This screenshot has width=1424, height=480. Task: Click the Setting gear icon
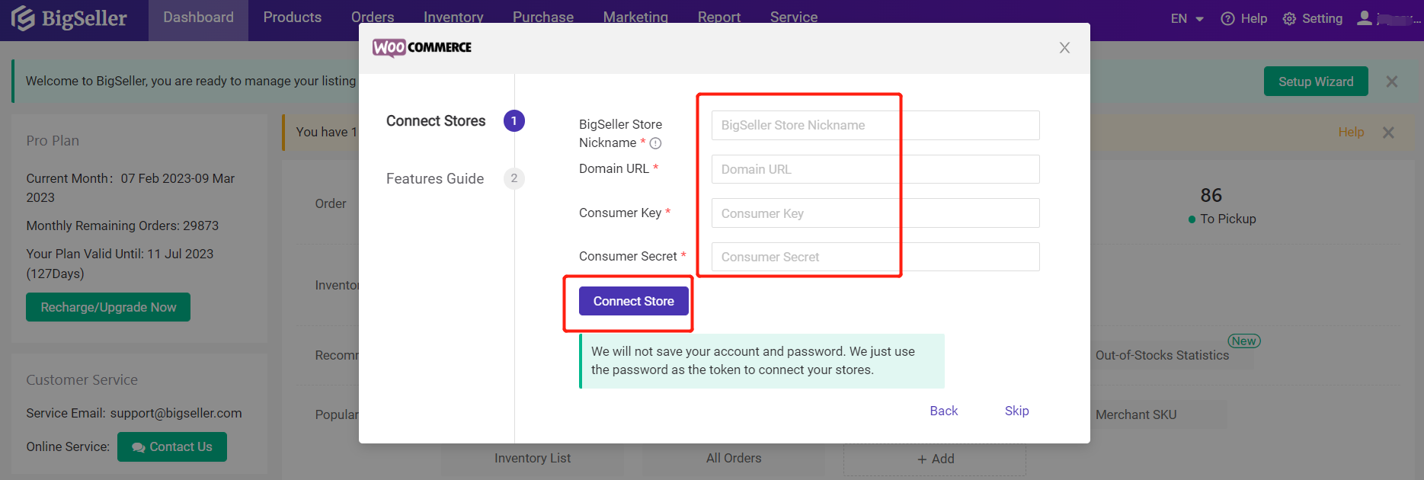pos(1289,19)
